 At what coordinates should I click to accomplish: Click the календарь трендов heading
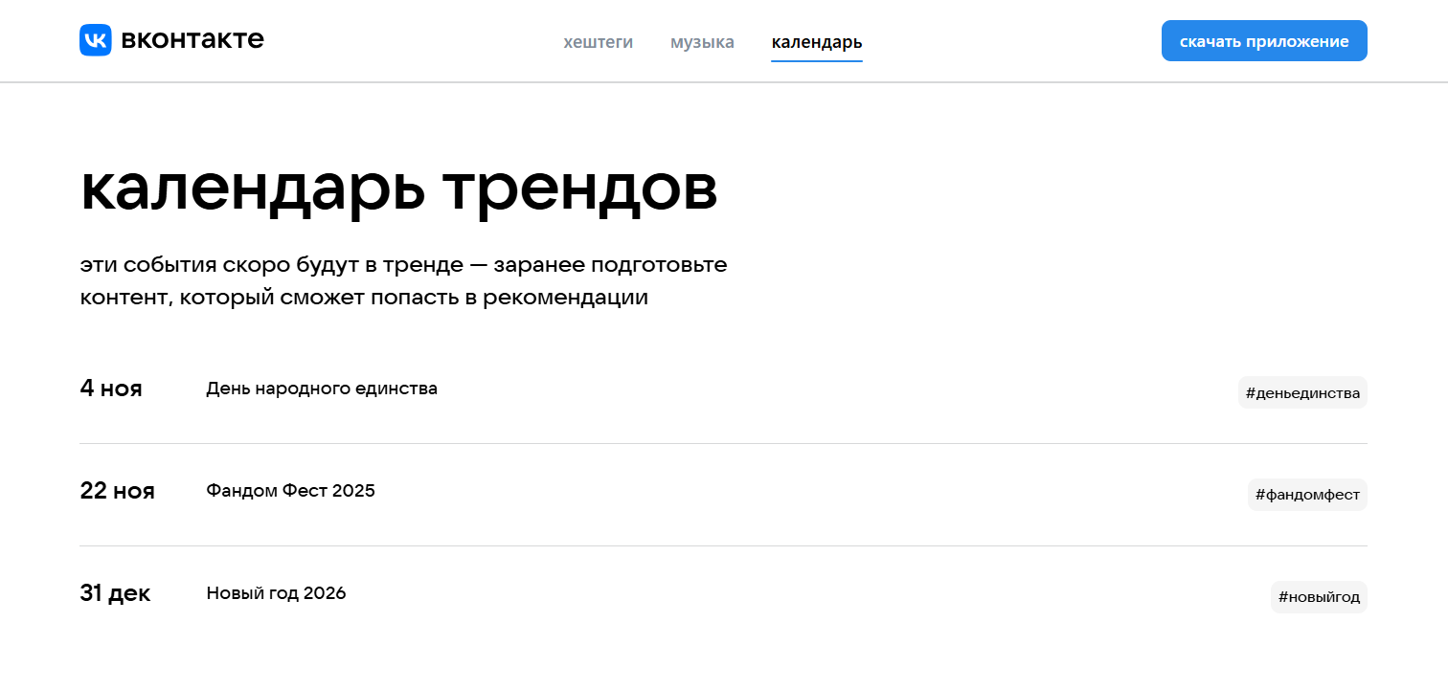399,189
